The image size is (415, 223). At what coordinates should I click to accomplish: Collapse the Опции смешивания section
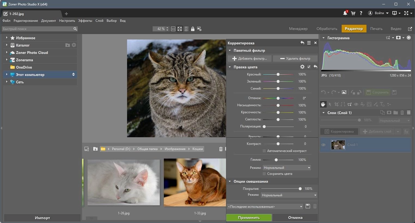click(230, 181)
